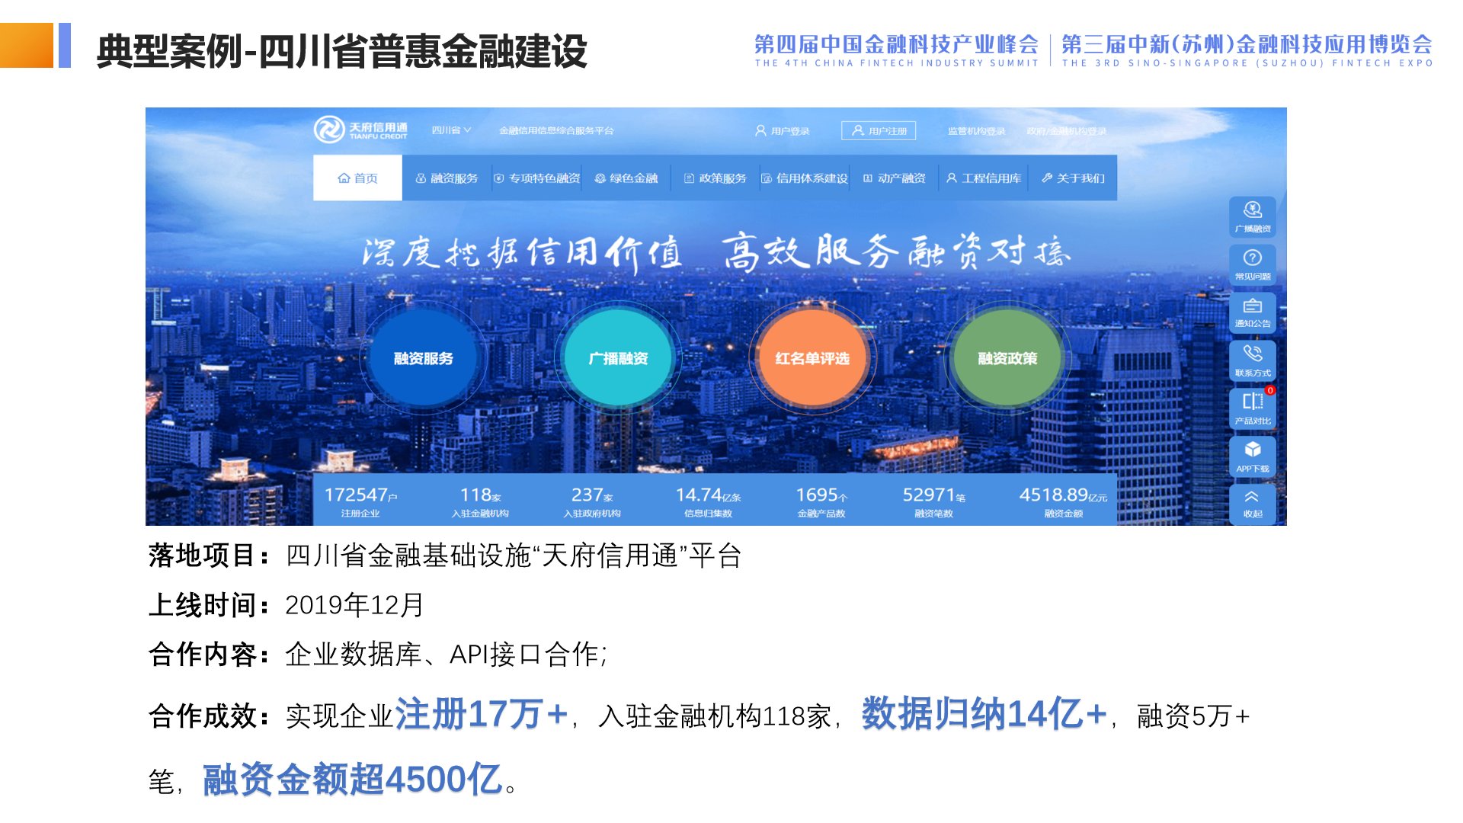Click the orange 红名单评选 circle
The width and height of the screenshot is (1463, 823).
pyautogui.click(x=812, y=358)
